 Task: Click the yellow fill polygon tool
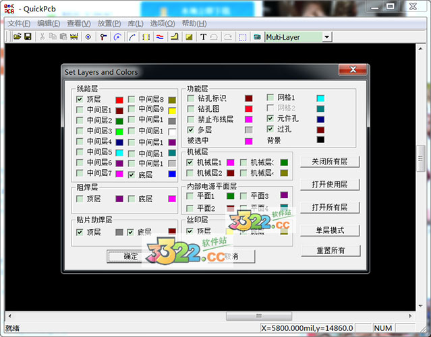(x=189, y=36)
